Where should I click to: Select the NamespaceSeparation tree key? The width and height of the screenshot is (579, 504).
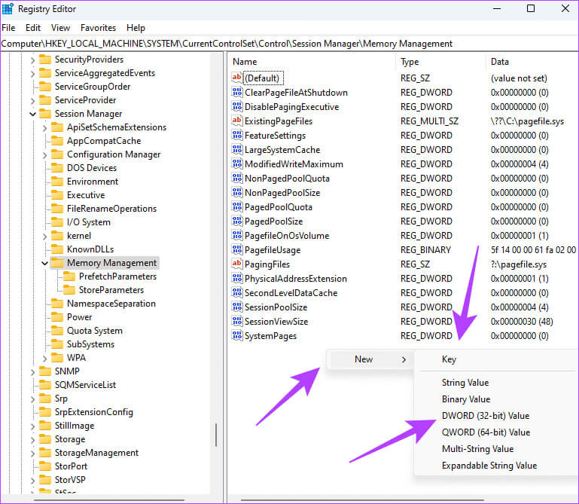(111, 304)
